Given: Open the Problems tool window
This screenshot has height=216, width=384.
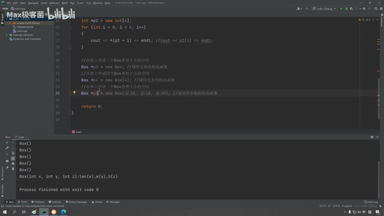Looking at the screenshot, I should point(38,202).
